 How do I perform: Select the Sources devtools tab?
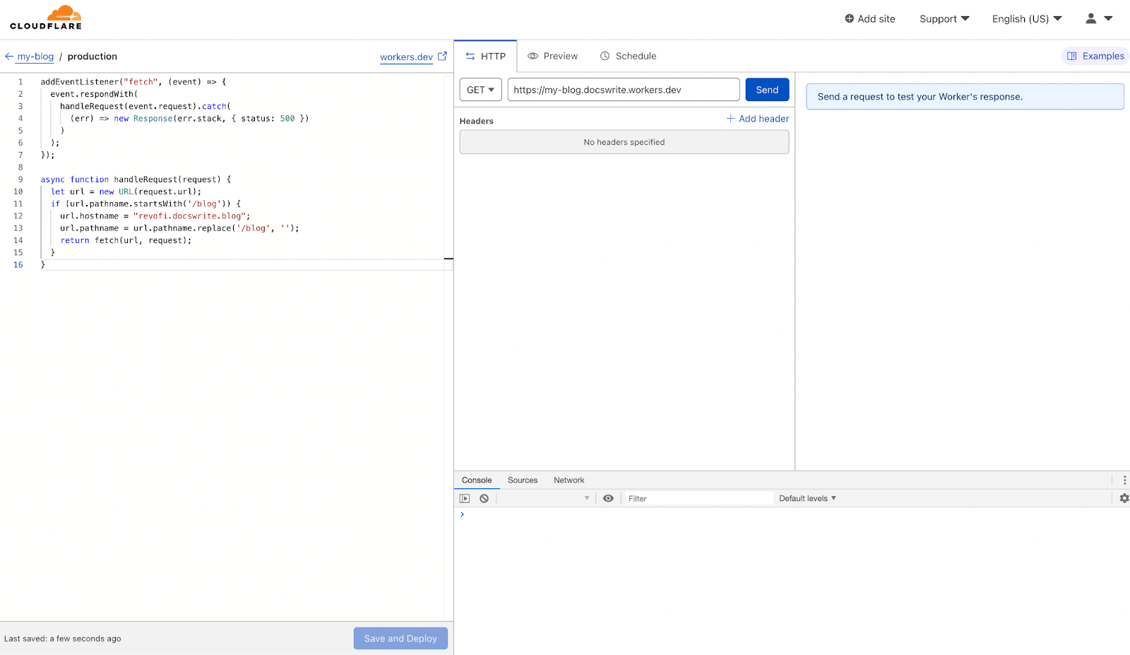523,480
